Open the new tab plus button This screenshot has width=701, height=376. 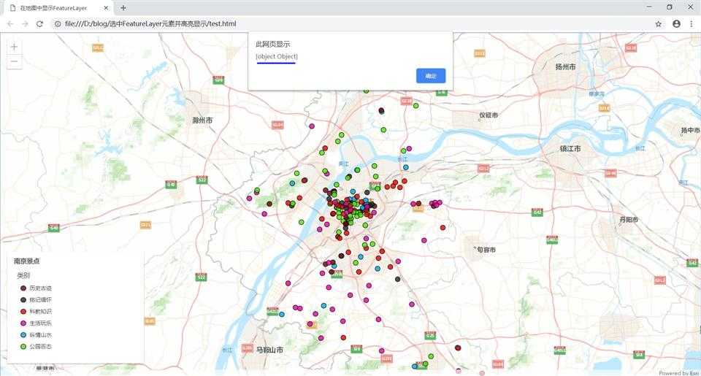coord(123,7)
